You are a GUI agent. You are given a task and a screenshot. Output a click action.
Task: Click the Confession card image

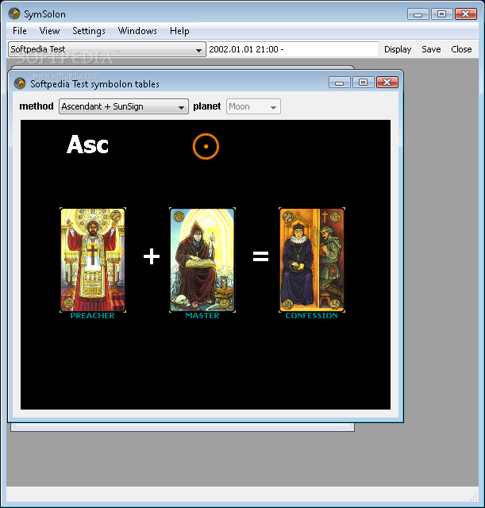[x=312, y=260]
